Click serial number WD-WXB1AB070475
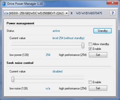Screen dimensions: 120x100 89,13
